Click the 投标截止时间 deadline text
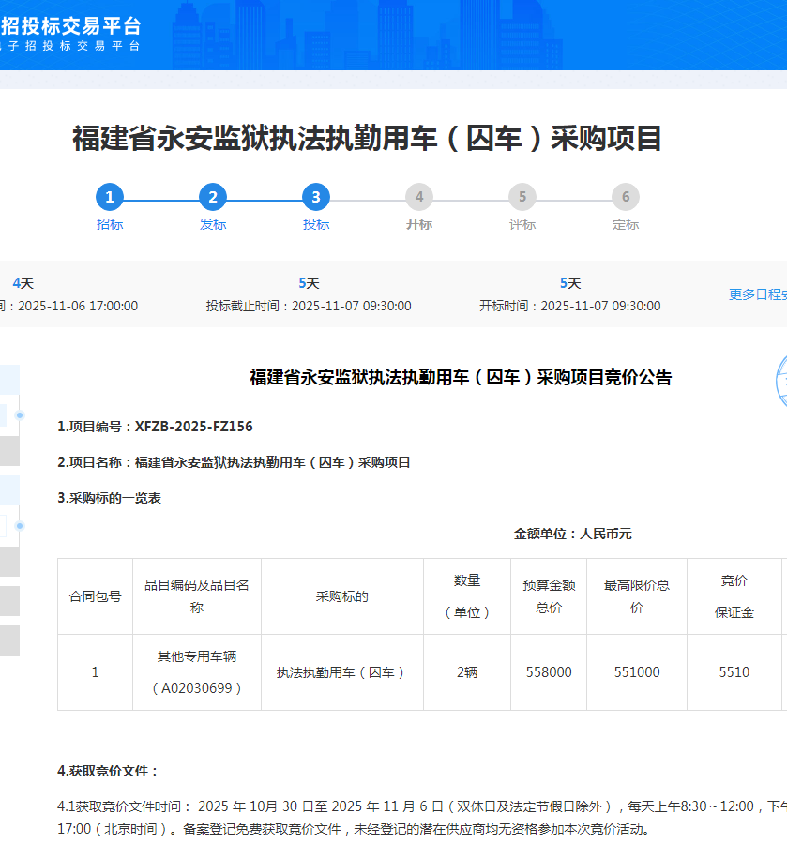Image resolution: width=787 pixels, height=859 pixels. (x=309, y=306)
